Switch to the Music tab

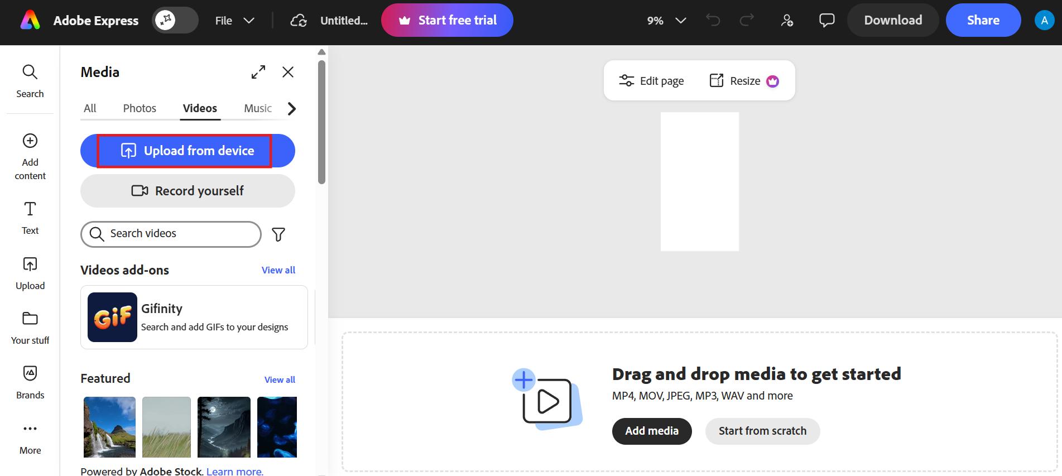258,108
